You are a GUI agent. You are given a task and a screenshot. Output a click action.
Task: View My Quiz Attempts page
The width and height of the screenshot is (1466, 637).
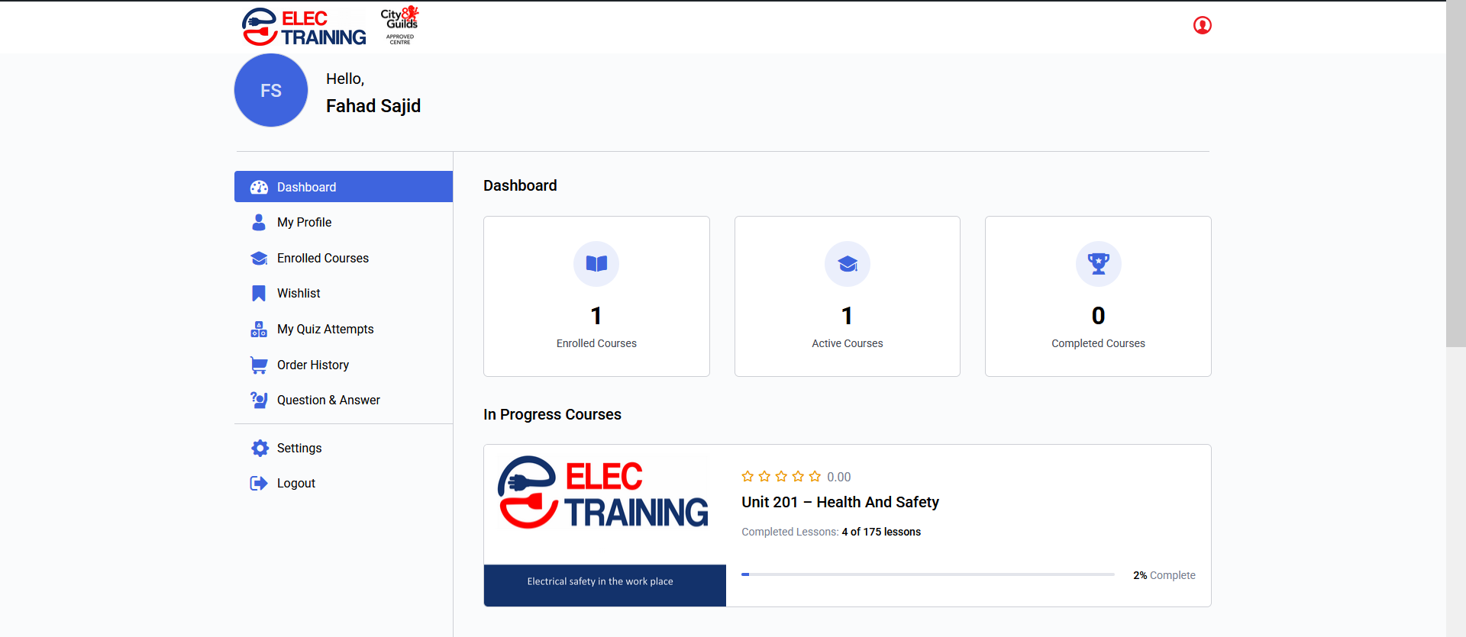pyautogui.click(x=325, y=330)
